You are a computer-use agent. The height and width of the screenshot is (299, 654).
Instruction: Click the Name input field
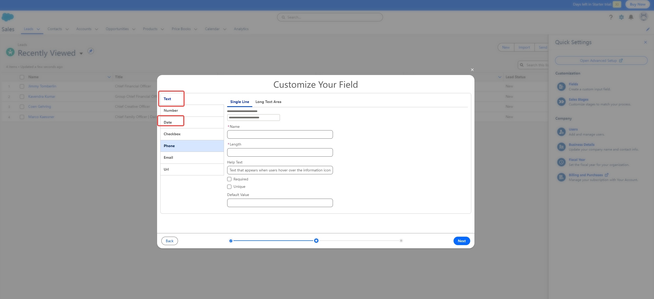(x=280, y=134)
